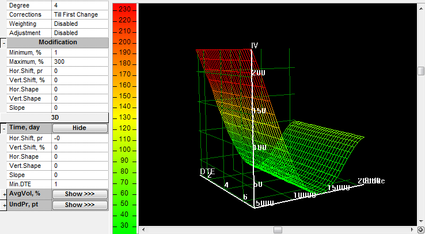The width and height of the screenshot is (425, 234).
Task: Click the vertical scrollbar down arrow
Action: point(421,222)
